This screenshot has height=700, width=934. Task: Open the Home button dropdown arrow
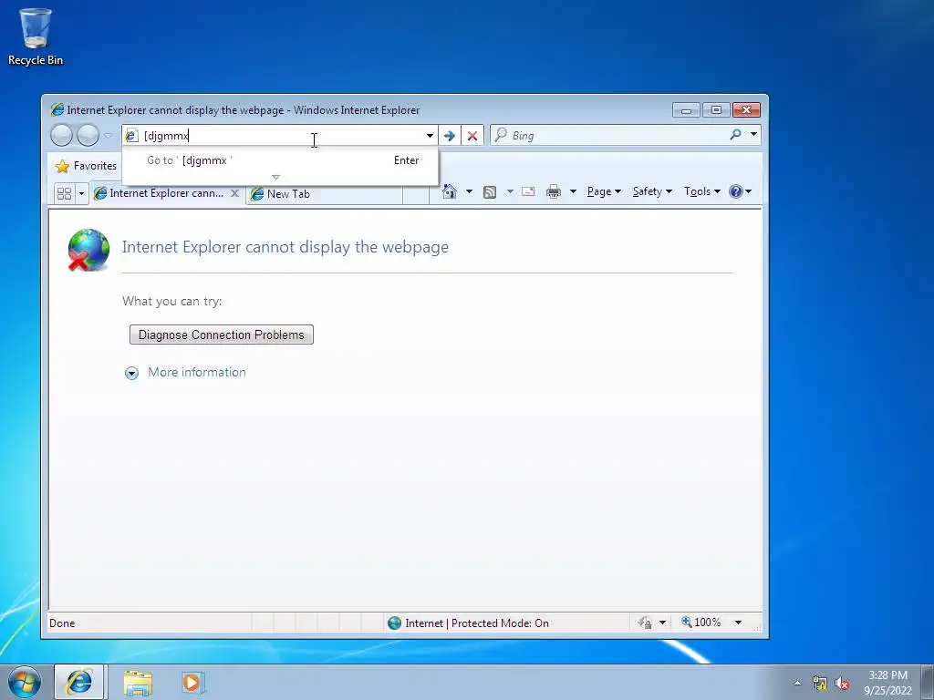(469, 191)
